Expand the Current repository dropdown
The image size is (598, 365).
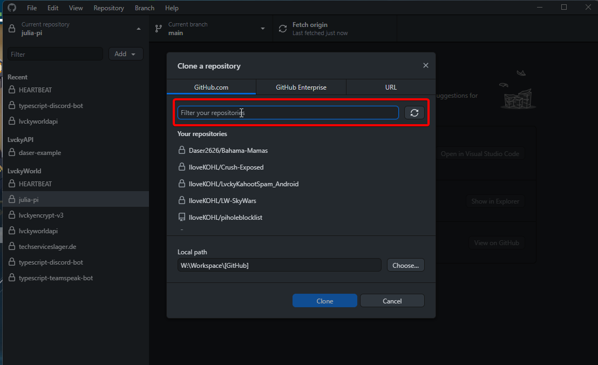(x=139, y=29)
